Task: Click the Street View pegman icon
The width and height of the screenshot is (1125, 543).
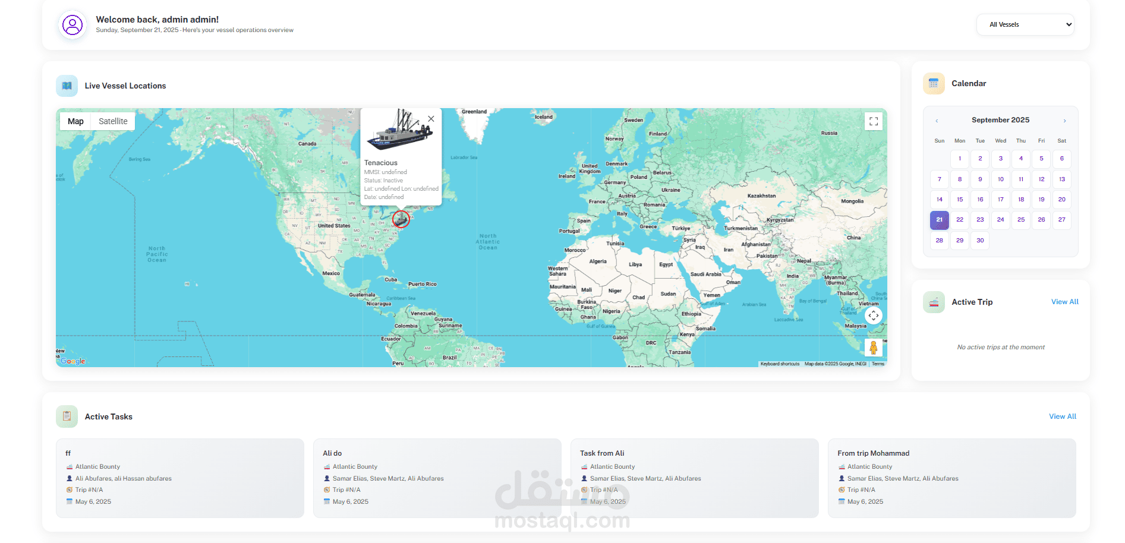Action: 874,348
